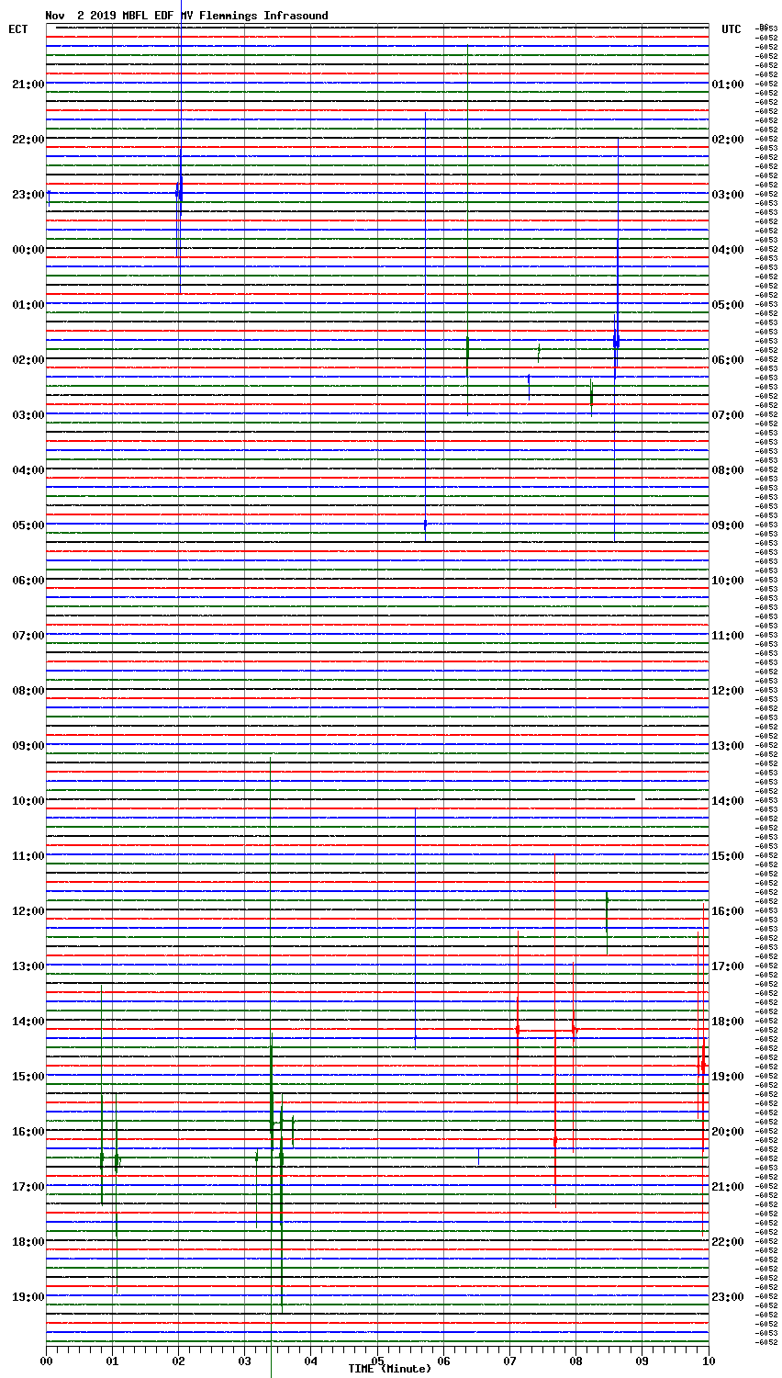Screen dimensions: 782x1378
Task: Click the 'MBFL EDF' station code in title
Action: click(148, 16)
